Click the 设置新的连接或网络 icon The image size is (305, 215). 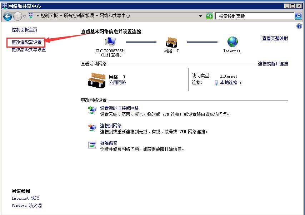point(92,110)
